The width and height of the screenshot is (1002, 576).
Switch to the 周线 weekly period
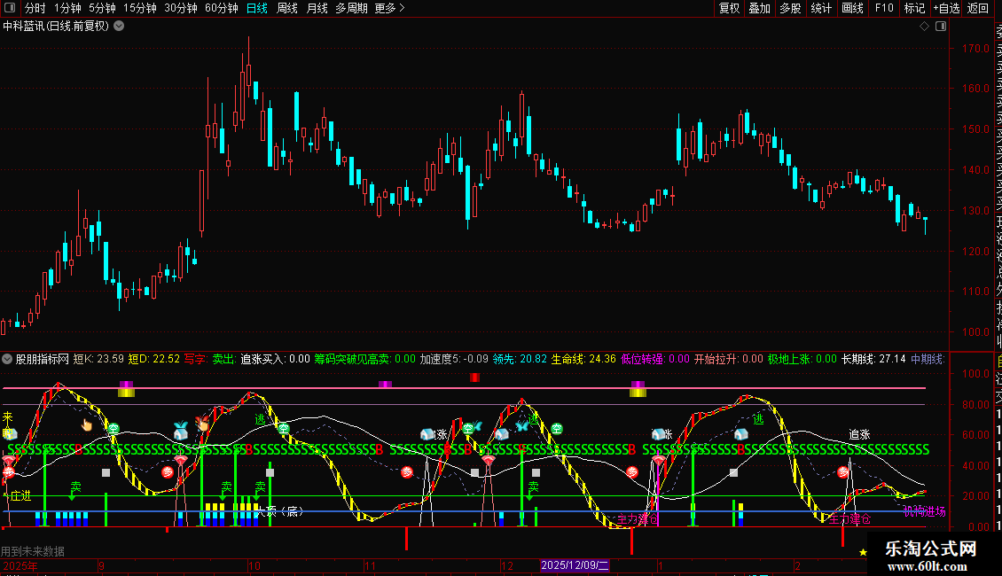point(287,8)
